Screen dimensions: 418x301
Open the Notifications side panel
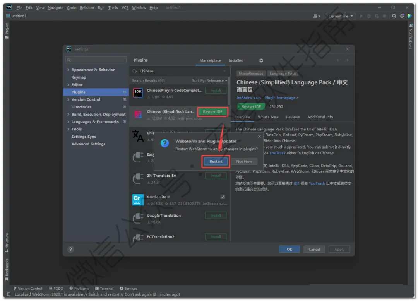point(411,36)
